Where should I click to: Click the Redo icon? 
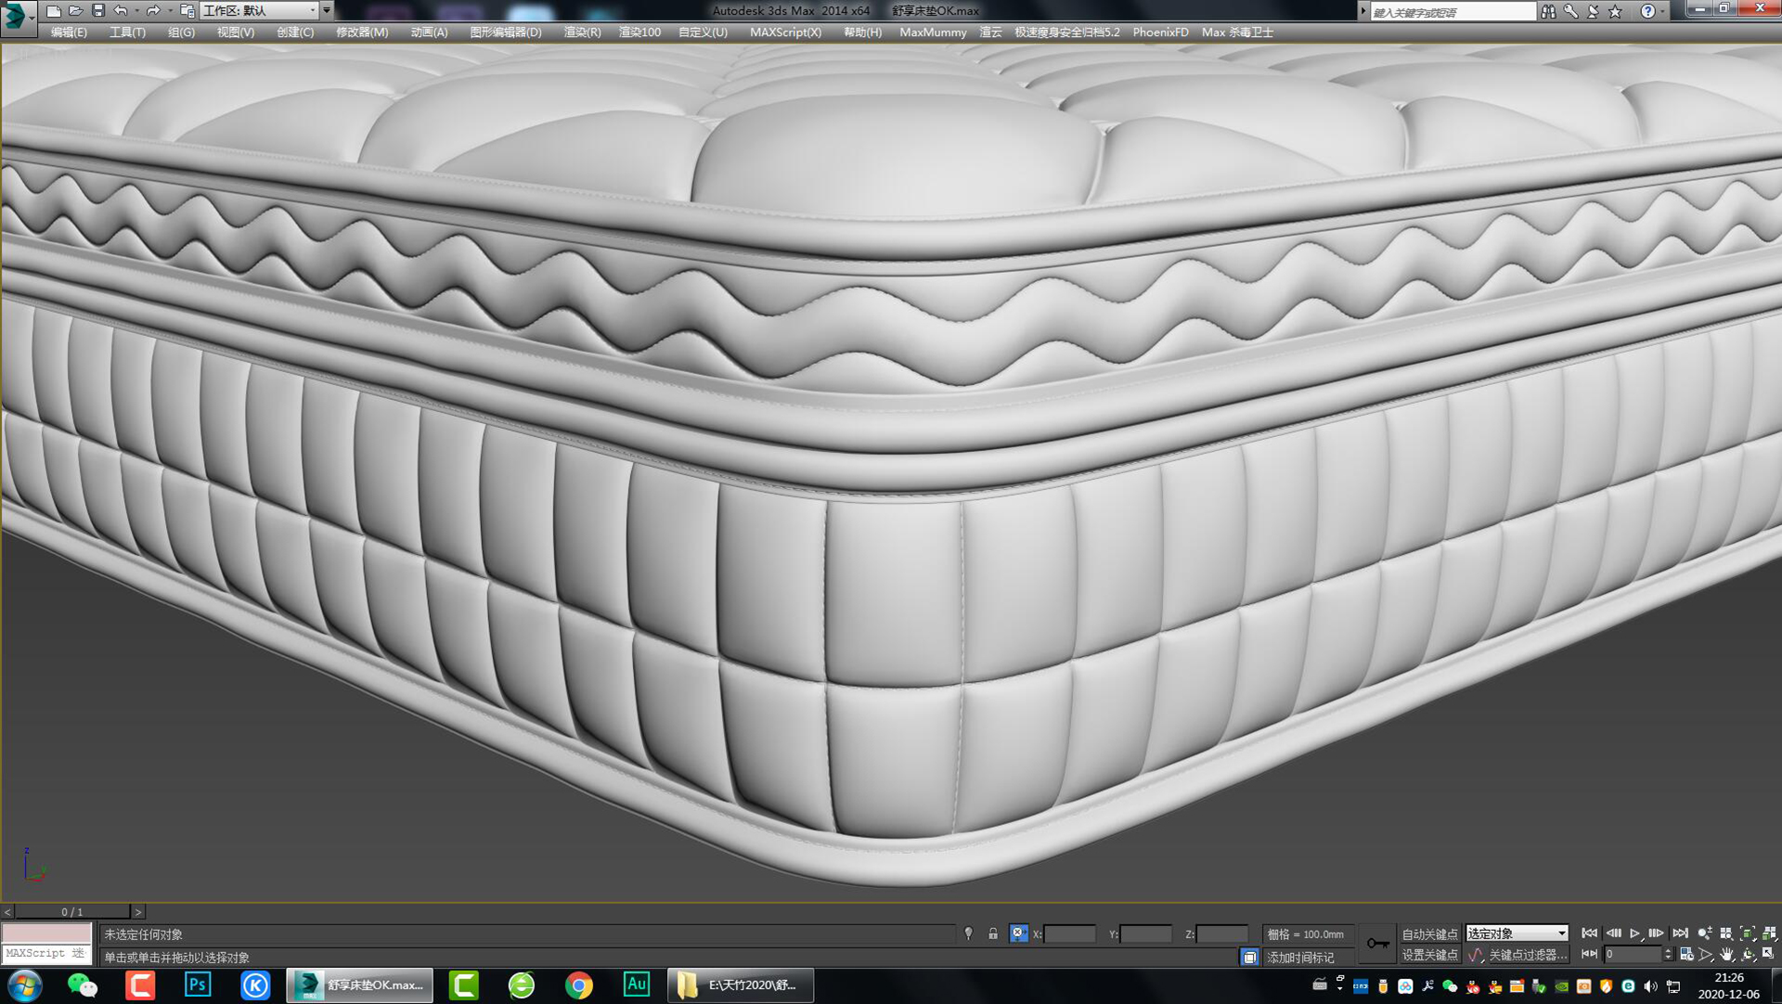click(155, 10)
